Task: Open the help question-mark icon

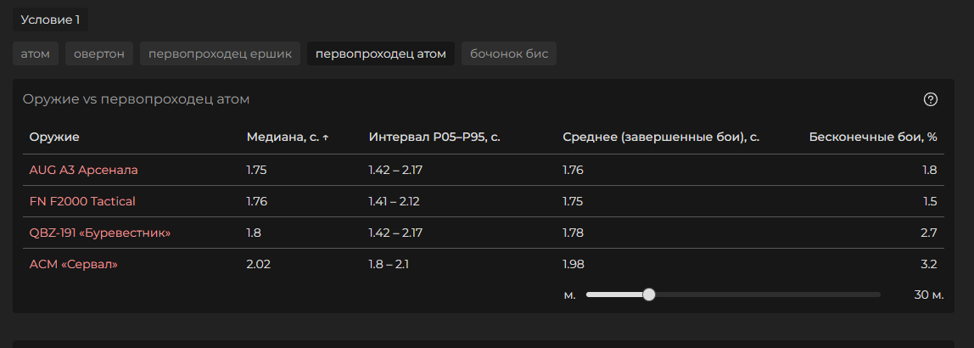Action: pos(931,99)
